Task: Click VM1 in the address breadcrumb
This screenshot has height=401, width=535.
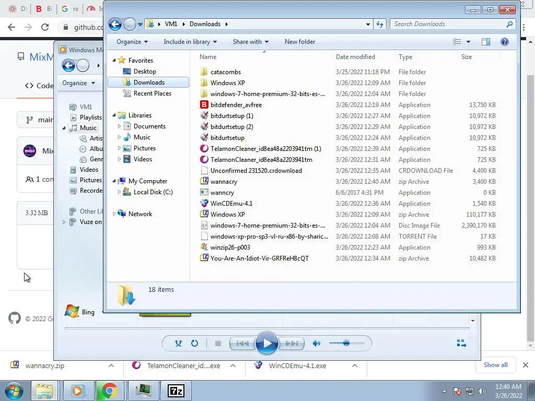Action: pyautogui.click(x=171, y=24)
